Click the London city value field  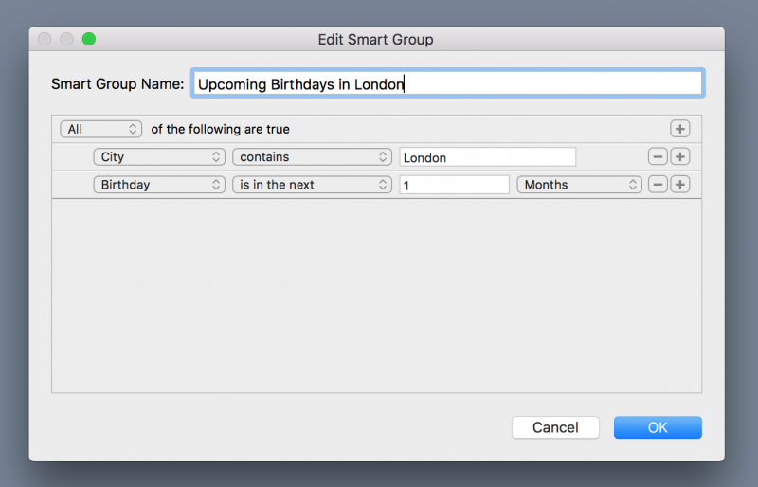tap(487, 157)
